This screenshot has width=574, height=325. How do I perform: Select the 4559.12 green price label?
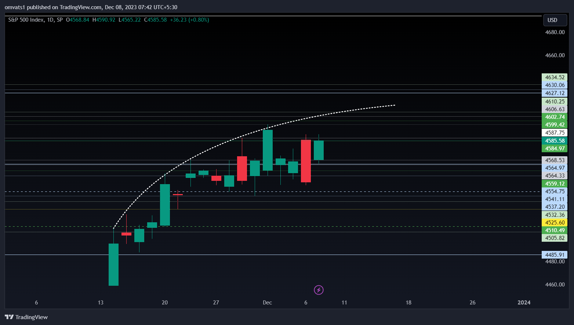pos(555,184)
